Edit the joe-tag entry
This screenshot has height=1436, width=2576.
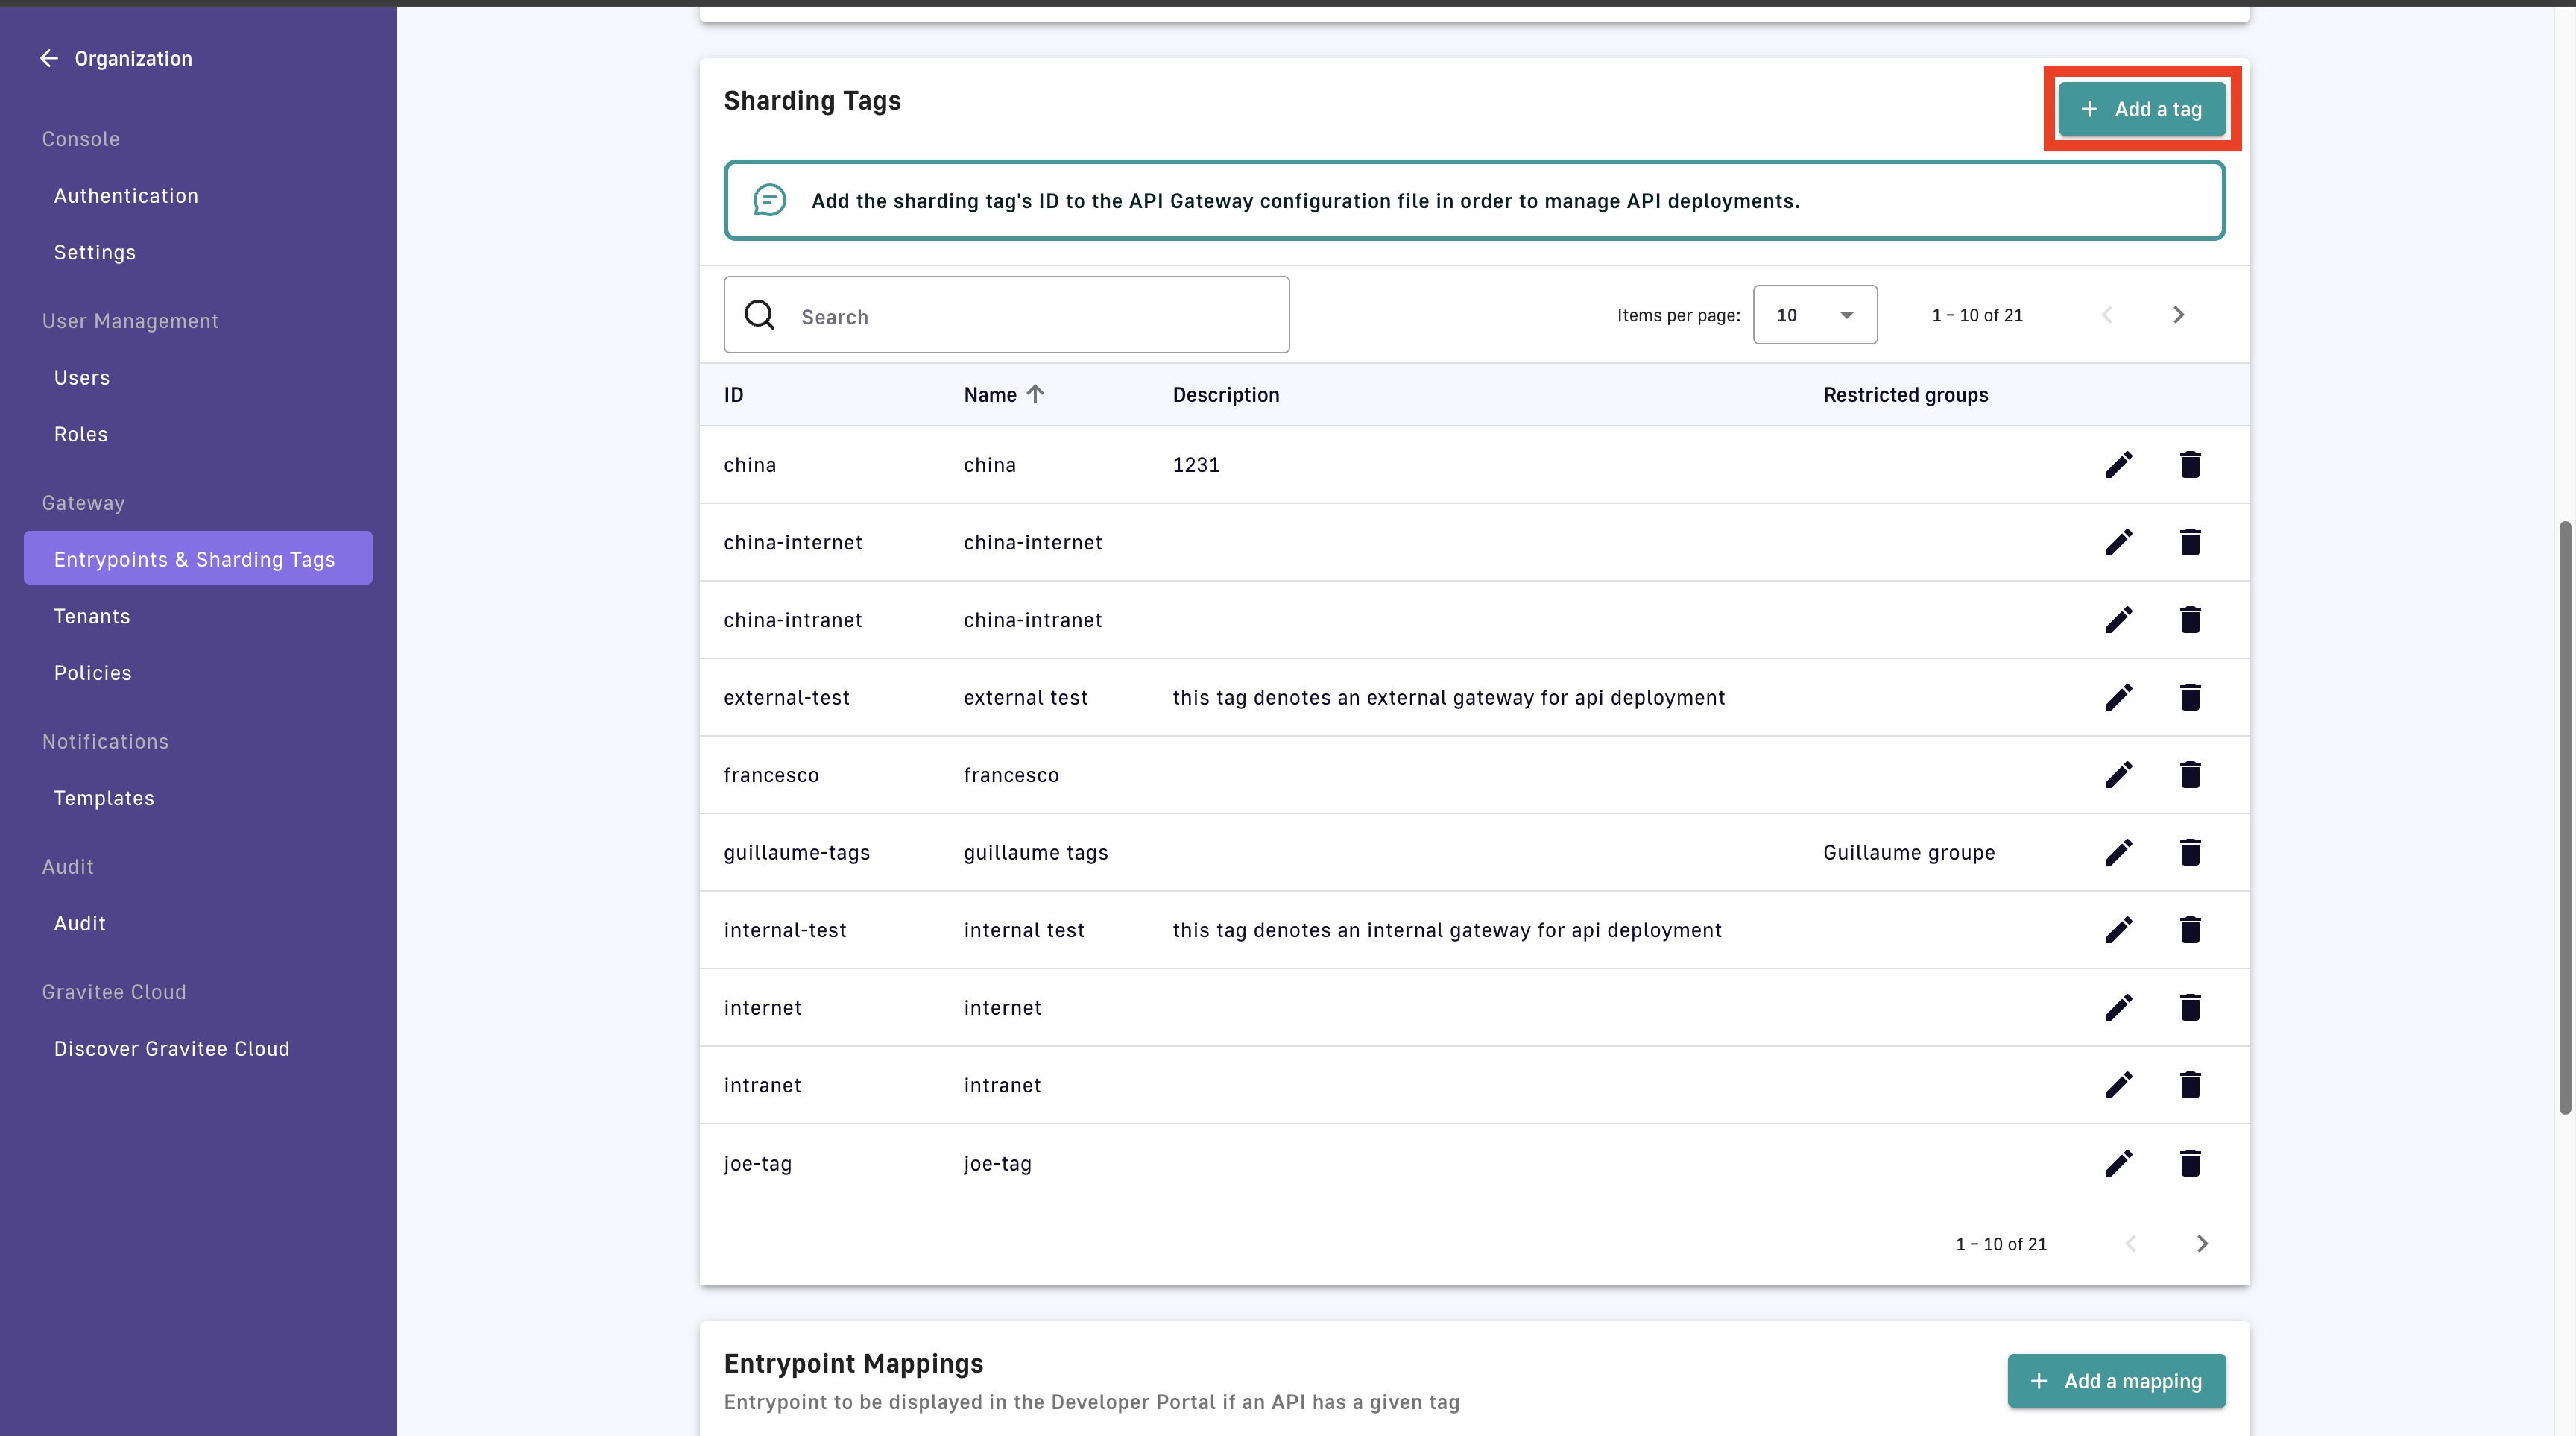tap(2118, 1163)
